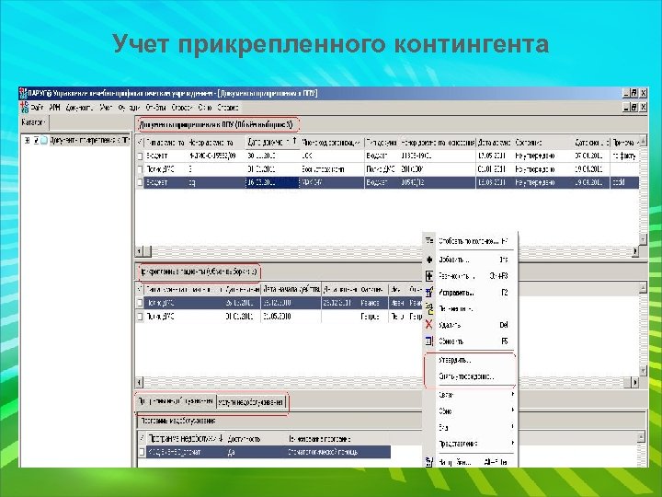Click the folder icon in the catalog tree
The width and height of the screenshot is (662, 497).
pyautogui.click(x=44, y=140)
